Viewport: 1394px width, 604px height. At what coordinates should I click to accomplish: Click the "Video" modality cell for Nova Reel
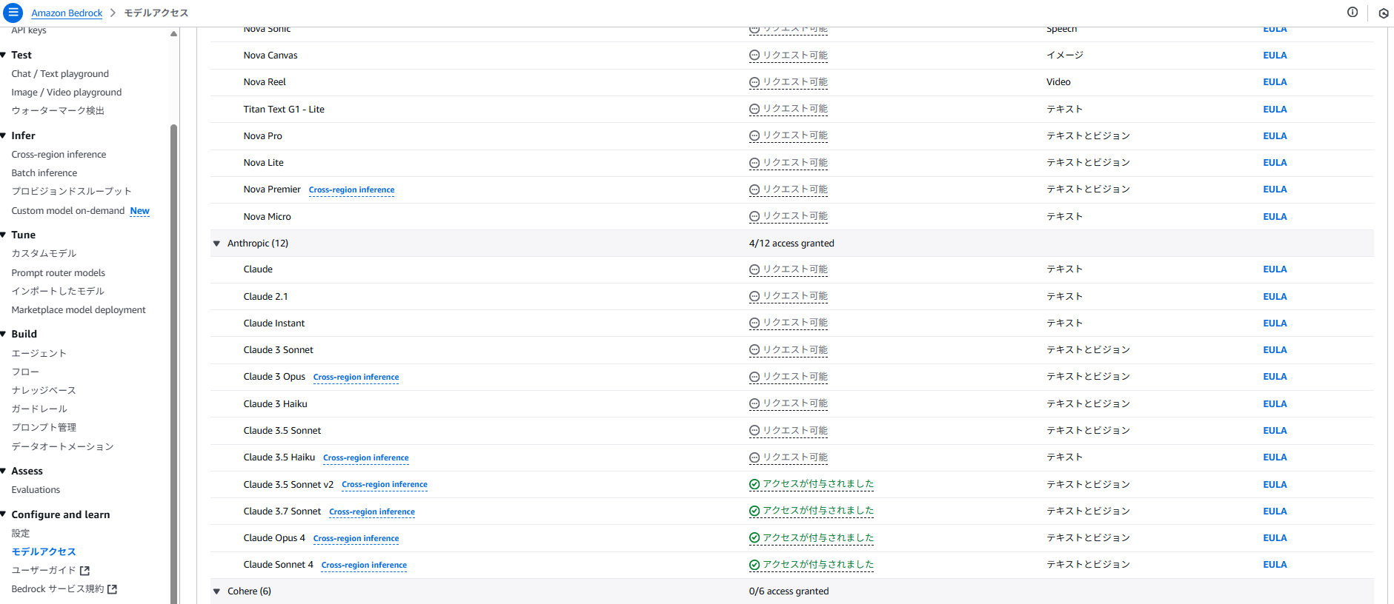point(1058,82)
